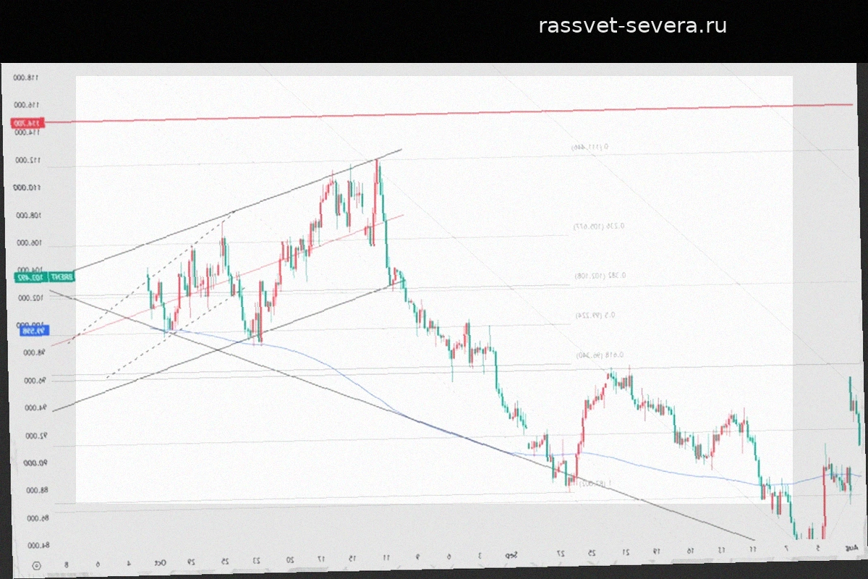The image size is (868, 579).
Task: Select the Sep date on time axis
Action: click(511, 555)
